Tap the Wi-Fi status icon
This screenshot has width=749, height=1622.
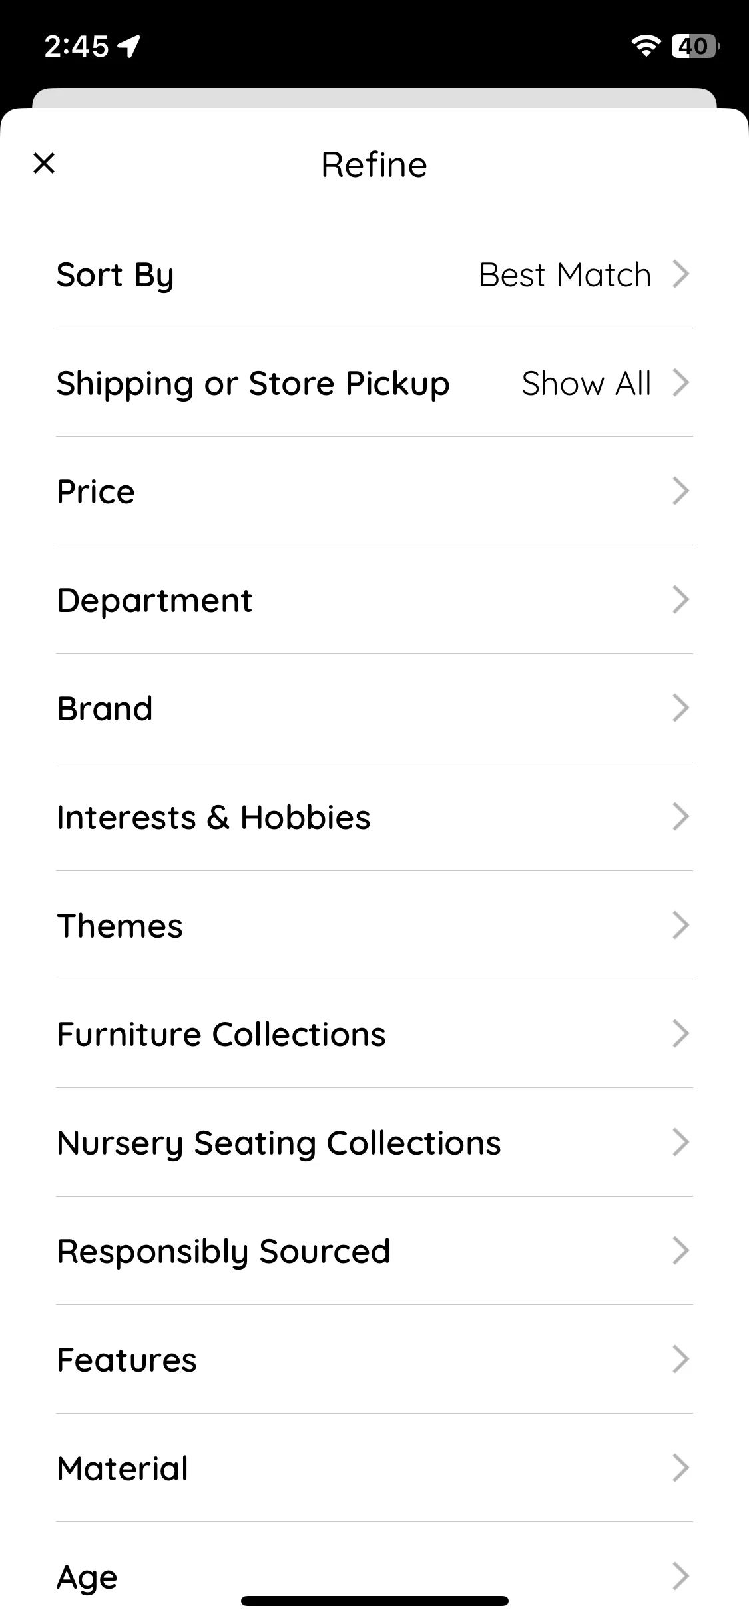(x=645, y=46)
